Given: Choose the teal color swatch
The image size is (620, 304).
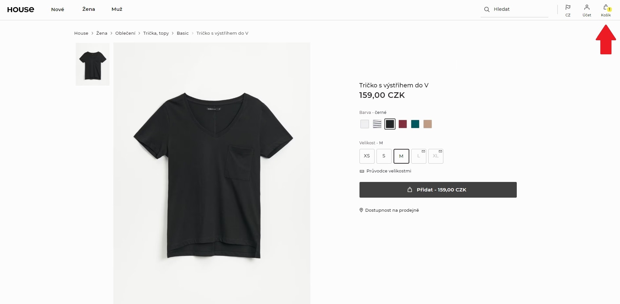Looking at the screenshot, I should click(x=415, y=124).
